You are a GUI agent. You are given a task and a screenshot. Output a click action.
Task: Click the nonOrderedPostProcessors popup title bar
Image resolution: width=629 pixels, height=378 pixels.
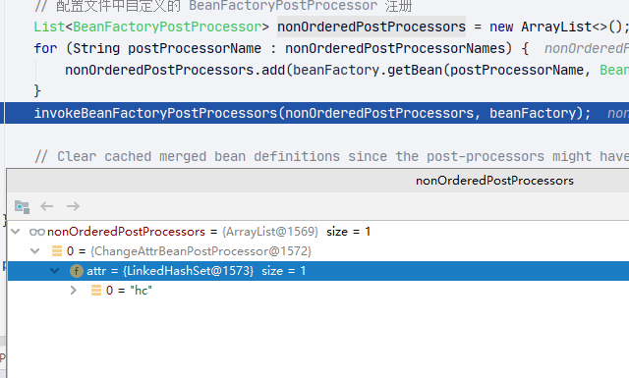(x=318, y=181)
